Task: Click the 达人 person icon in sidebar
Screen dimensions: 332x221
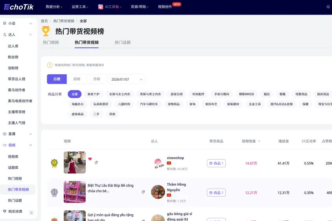Action: click(x=5, y=35)
